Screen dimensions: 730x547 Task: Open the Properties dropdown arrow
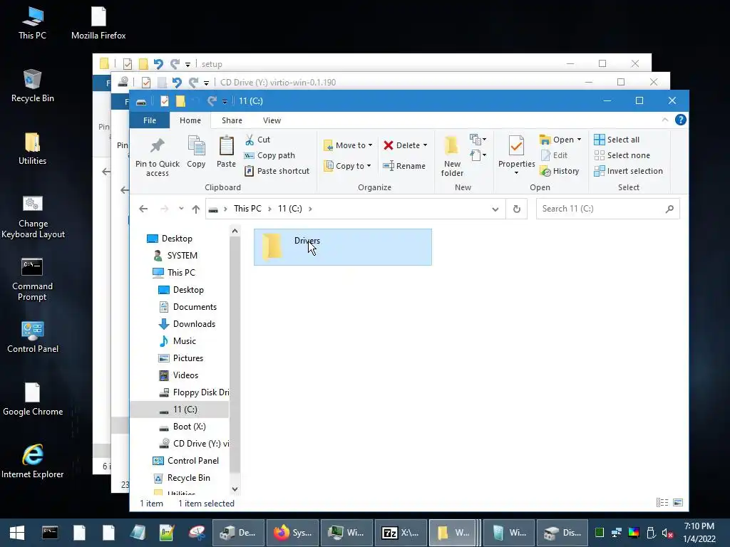tap(516, 173)
